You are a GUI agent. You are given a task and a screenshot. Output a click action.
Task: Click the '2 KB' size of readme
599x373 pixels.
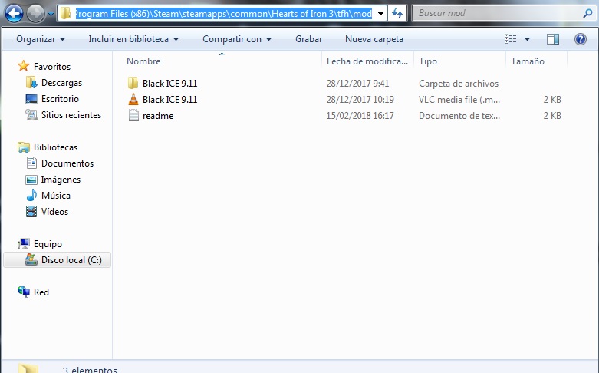click(x=552, y=116)
